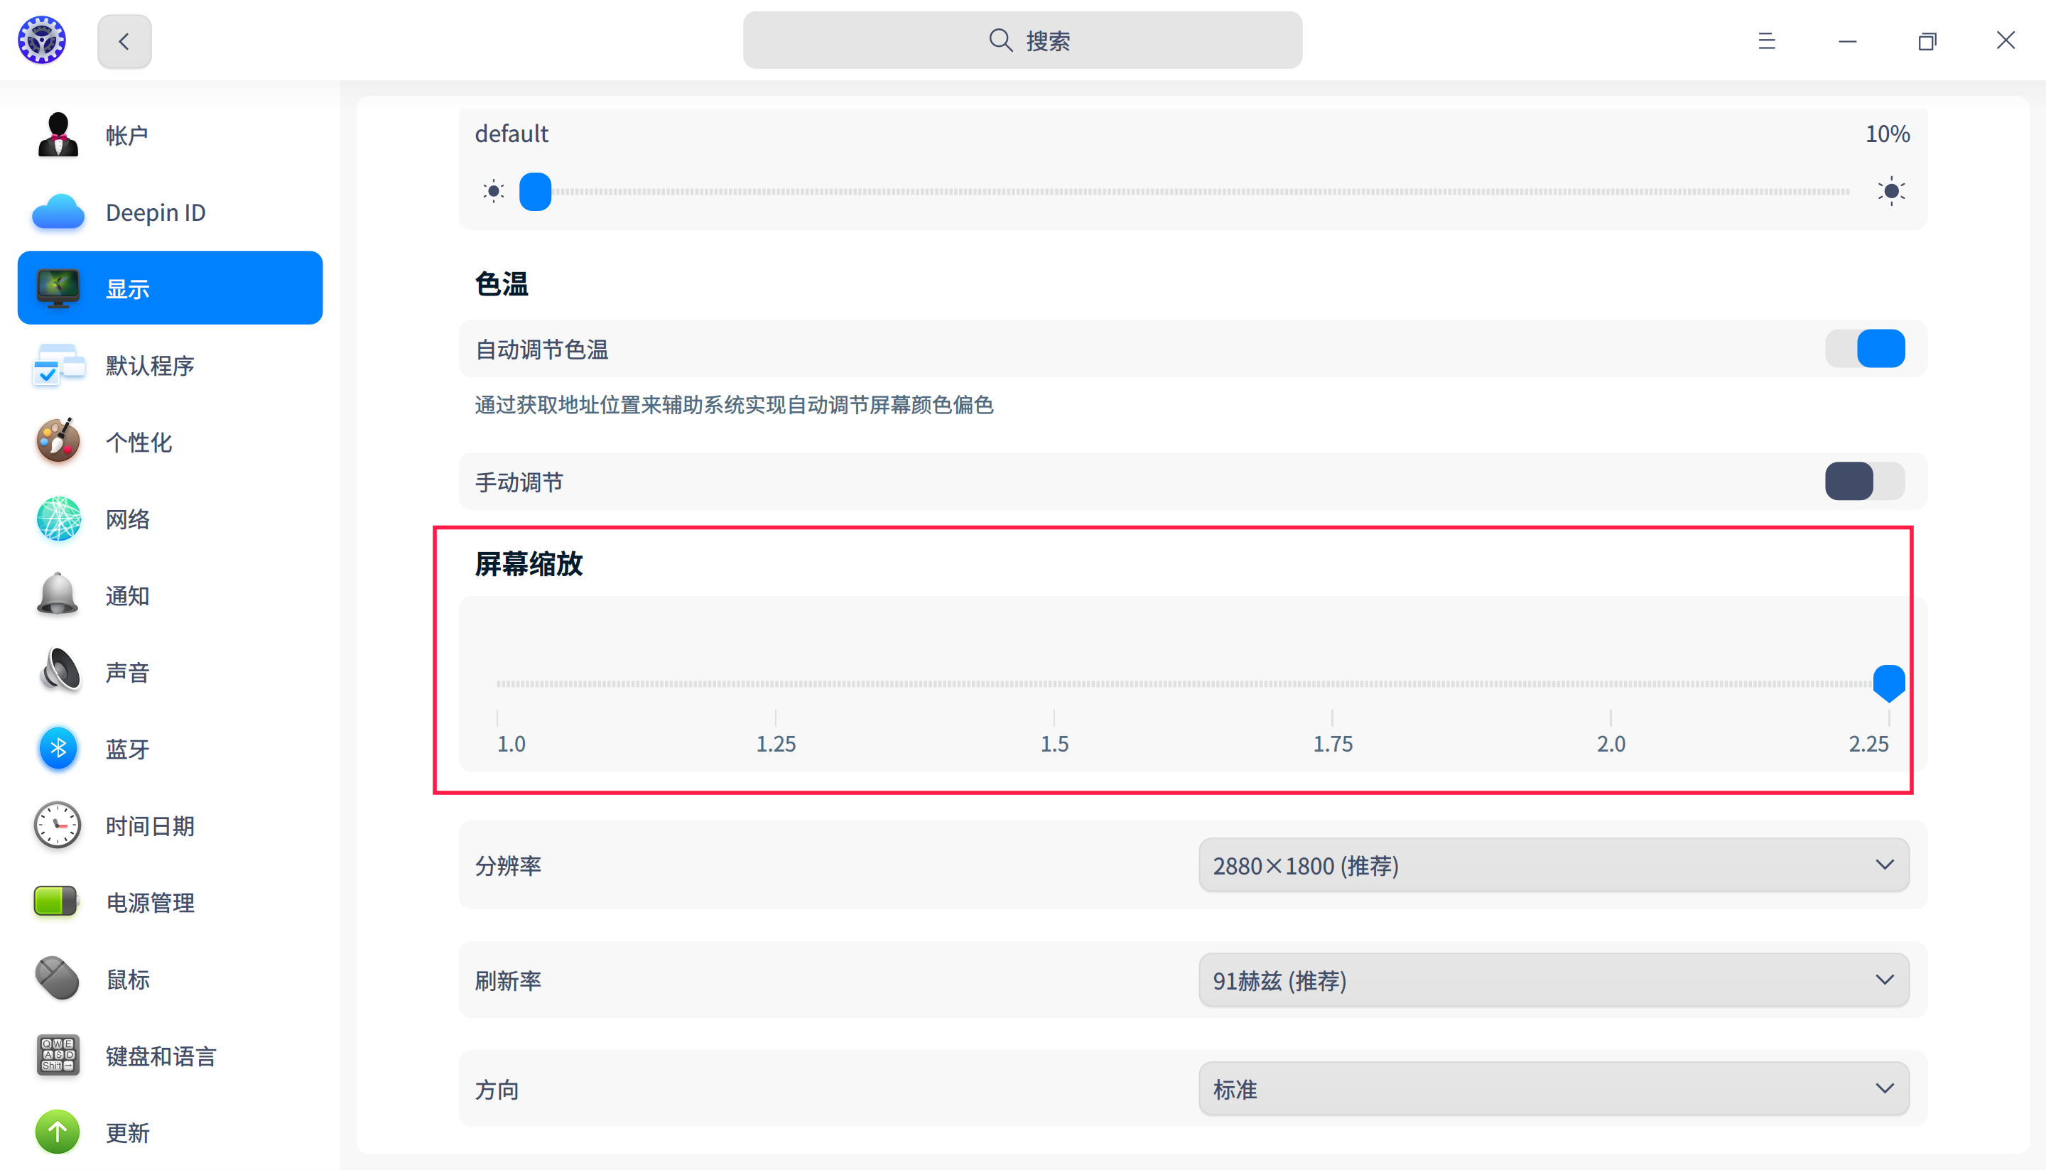Click the 搜索 search field
This screenshot has width=2046, height=1170.
pos(1022,39)
